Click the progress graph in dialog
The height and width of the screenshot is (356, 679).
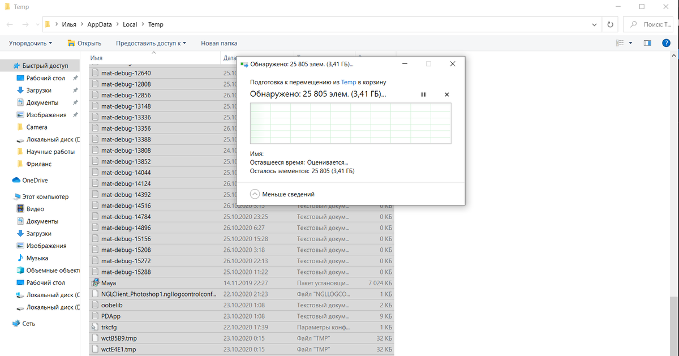point(351,123)
